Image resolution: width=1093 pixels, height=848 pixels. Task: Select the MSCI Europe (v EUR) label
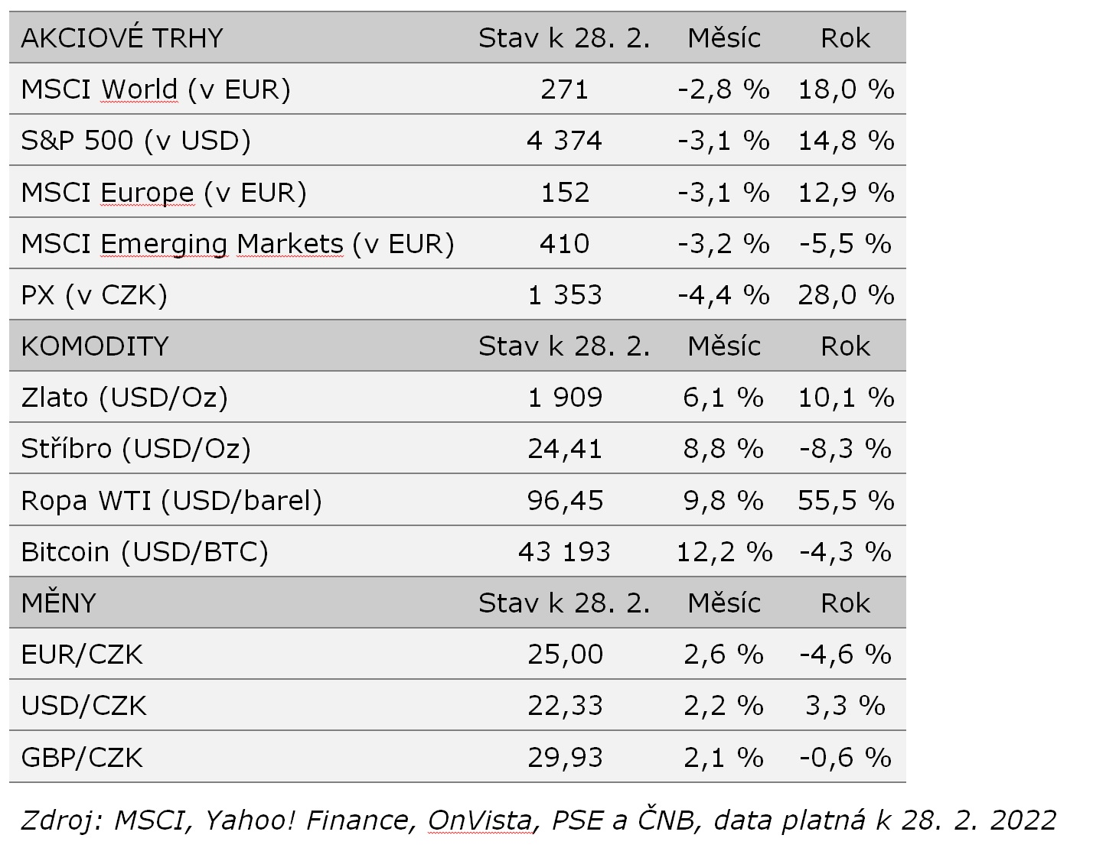click(163, 192)
